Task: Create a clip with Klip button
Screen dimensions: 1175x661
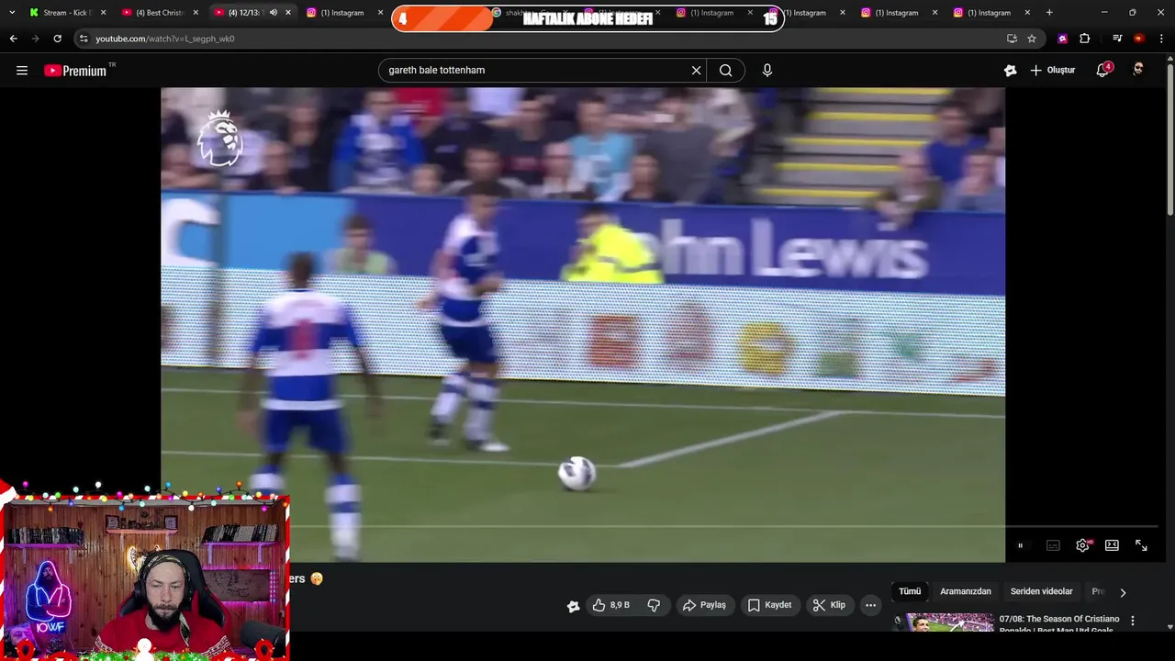Action: 829,605
